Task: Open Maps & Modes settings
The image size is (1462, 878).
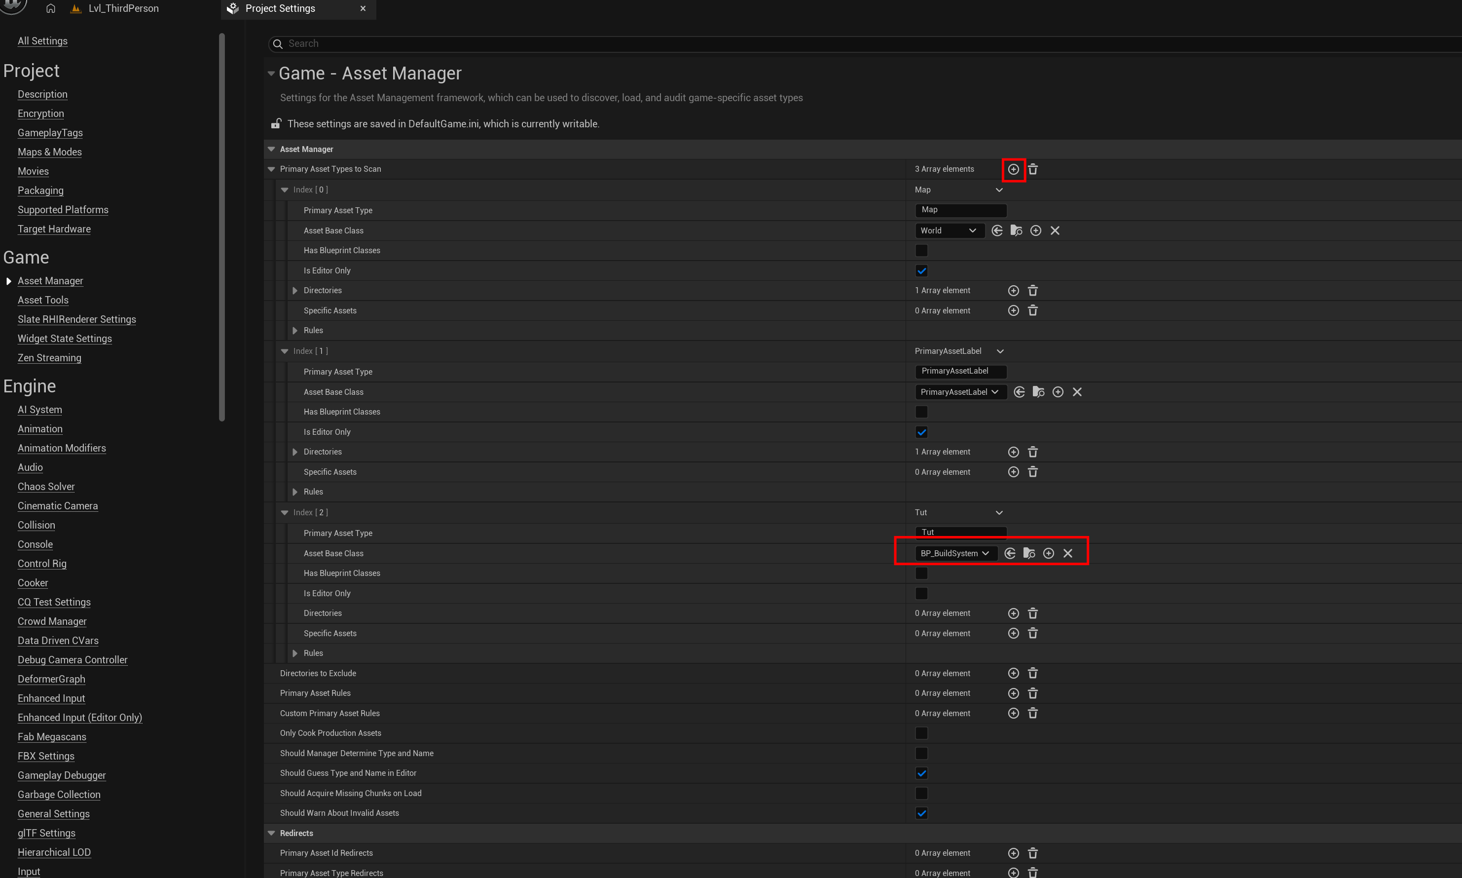Action: tap(50, 152)
